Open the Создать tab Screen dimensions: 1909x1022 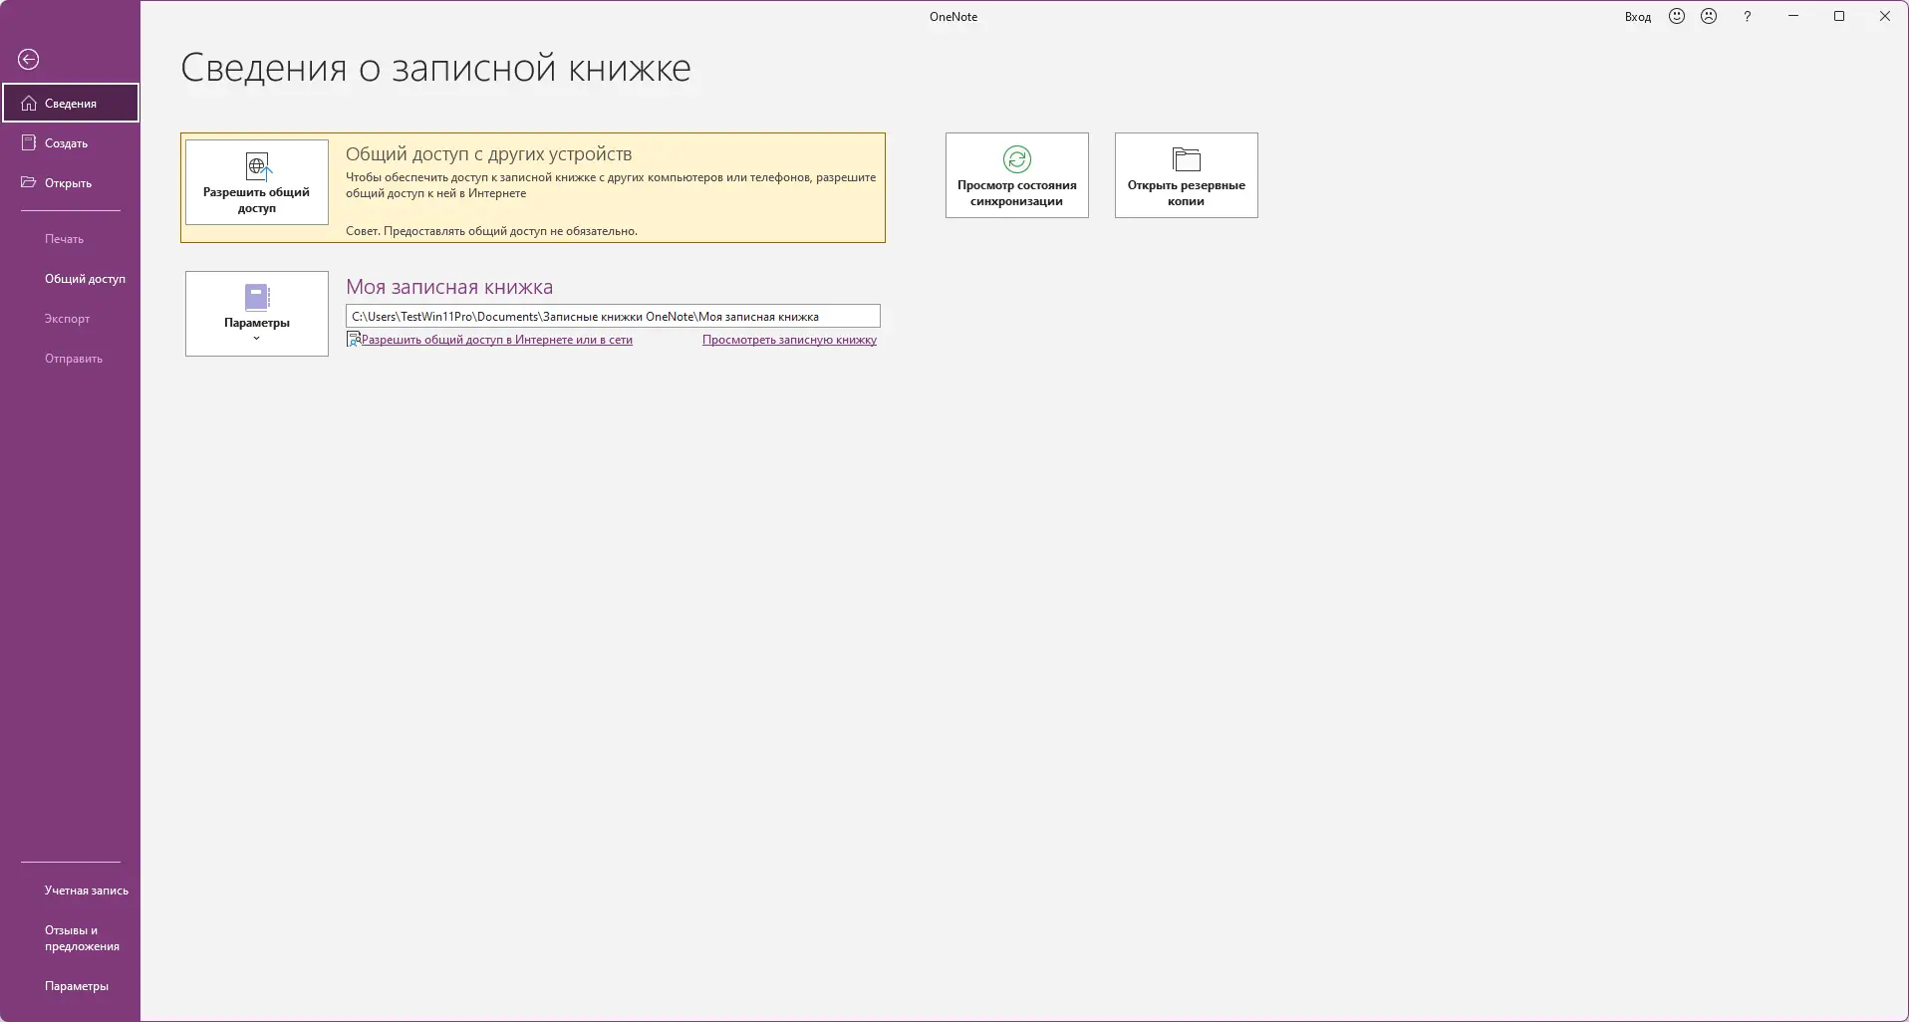[x=71, y=143]
